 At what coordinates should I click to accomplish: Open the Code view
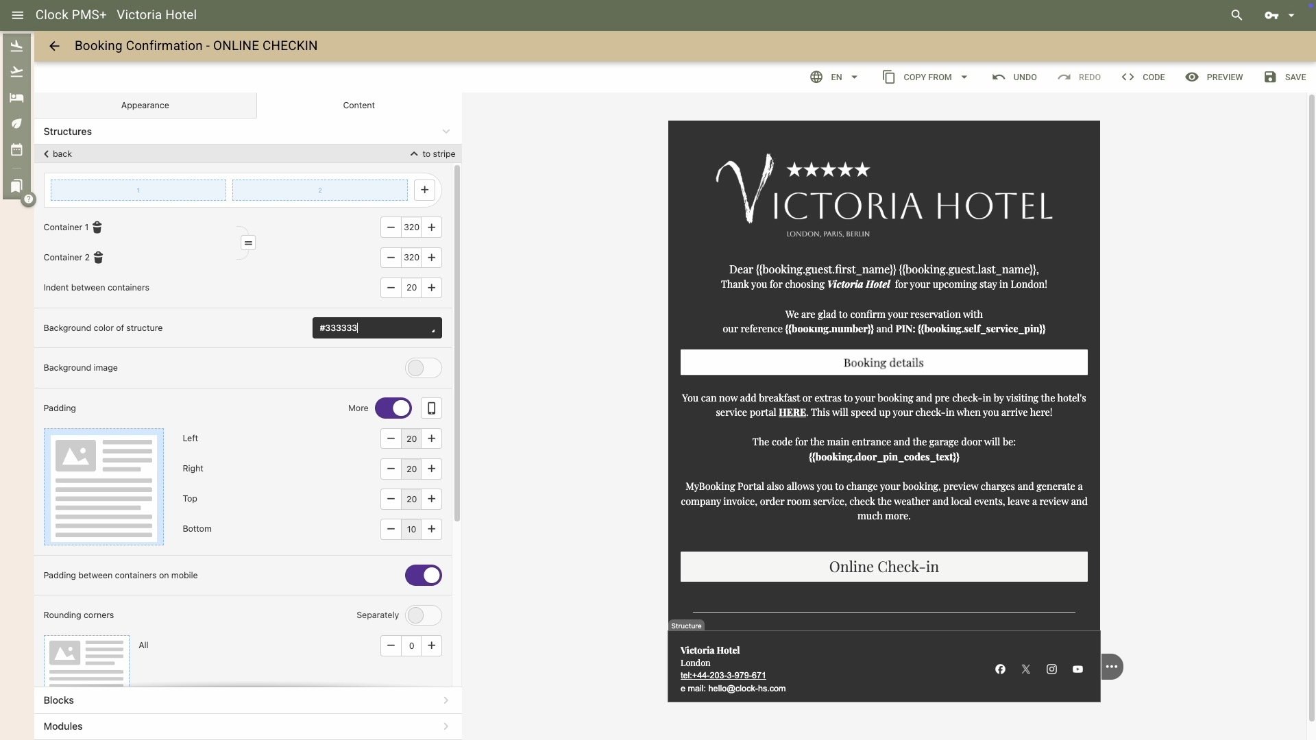tap(1143, 77)
